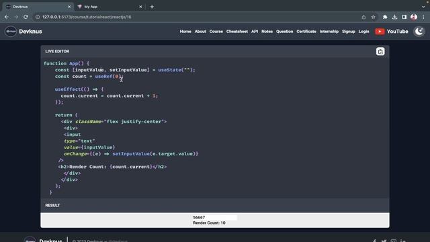Open Cheatsheet from the navbar
The width and height of the screenshot is (430, 242).
pyautogui.click(x=237, y=32)
